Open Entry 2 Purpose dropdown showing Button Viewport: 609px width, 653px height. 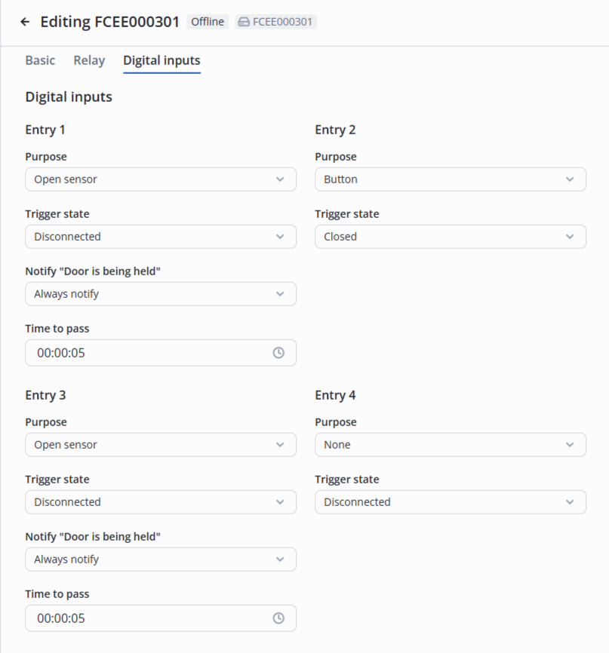coord(450,179)
